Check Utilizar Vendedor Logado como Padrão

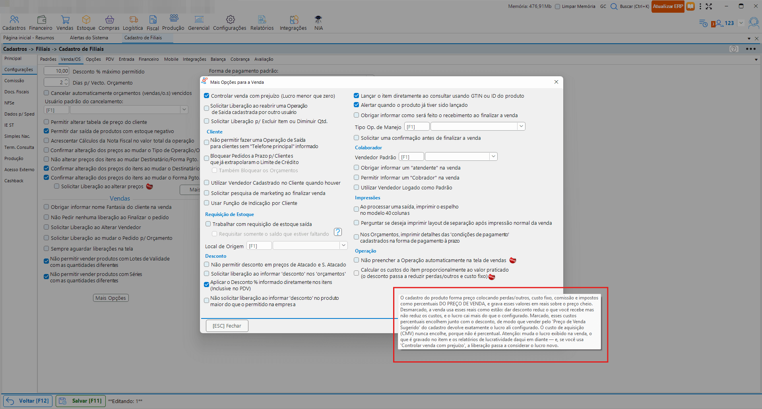tap(357, 187)
